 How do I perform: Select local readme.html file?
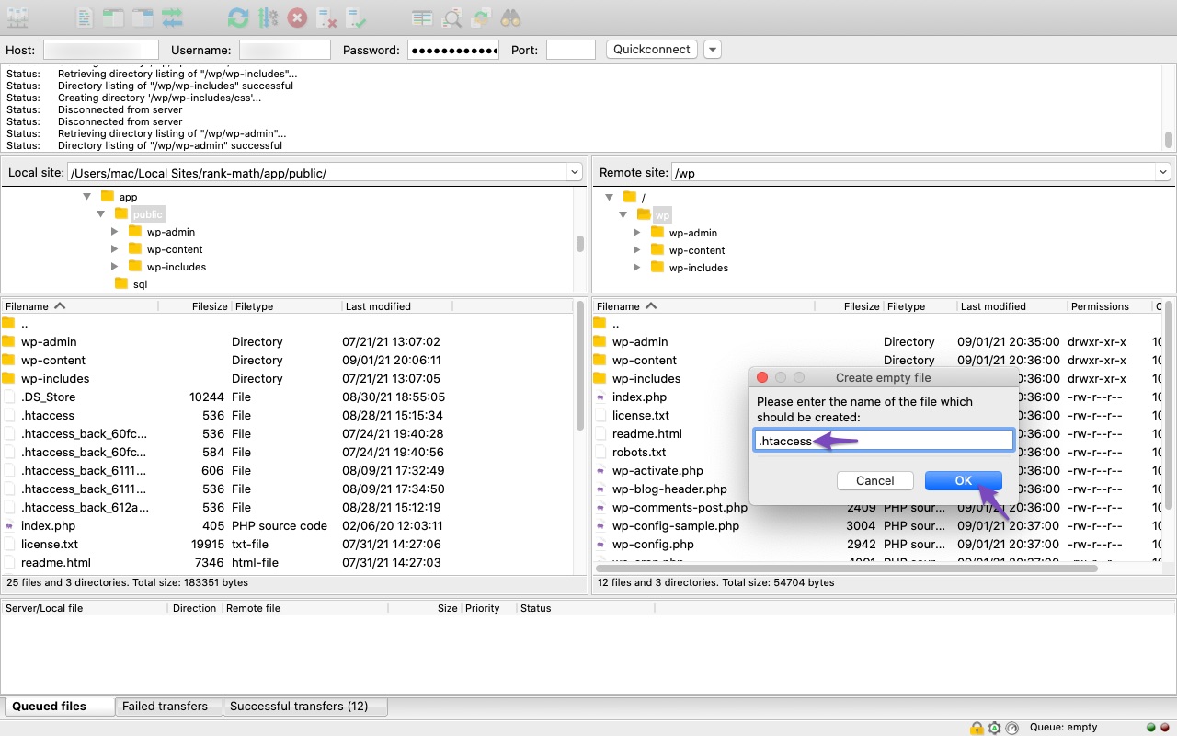point(288,562)
